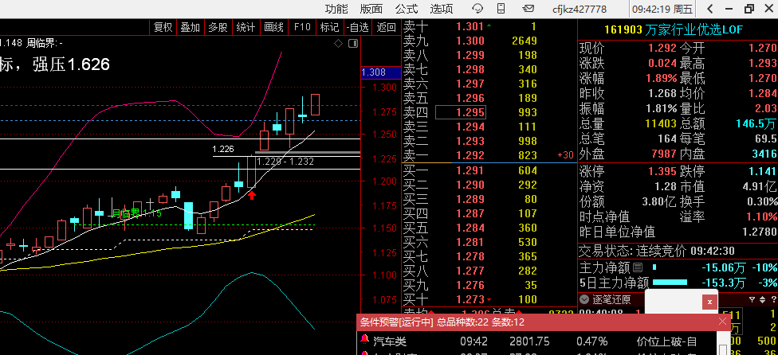Click the 买五 price 1.284
This screenshot has width=778, height=355.
[x=470, y=228]
